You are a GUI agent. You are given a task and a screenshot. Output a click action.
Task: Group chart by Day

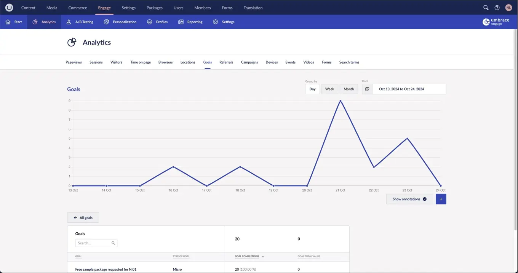(x=312, y=89)
